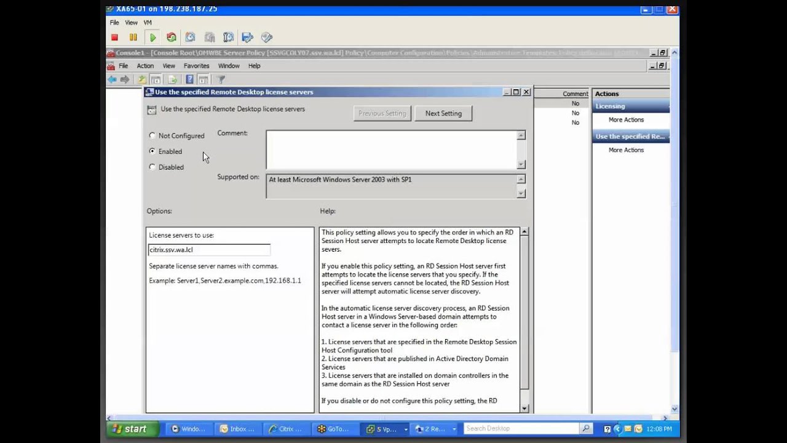Click the Help text scroll up arrow
This screenshot has height=443, width=787.
pyautogui.click(x=524, y=232)
